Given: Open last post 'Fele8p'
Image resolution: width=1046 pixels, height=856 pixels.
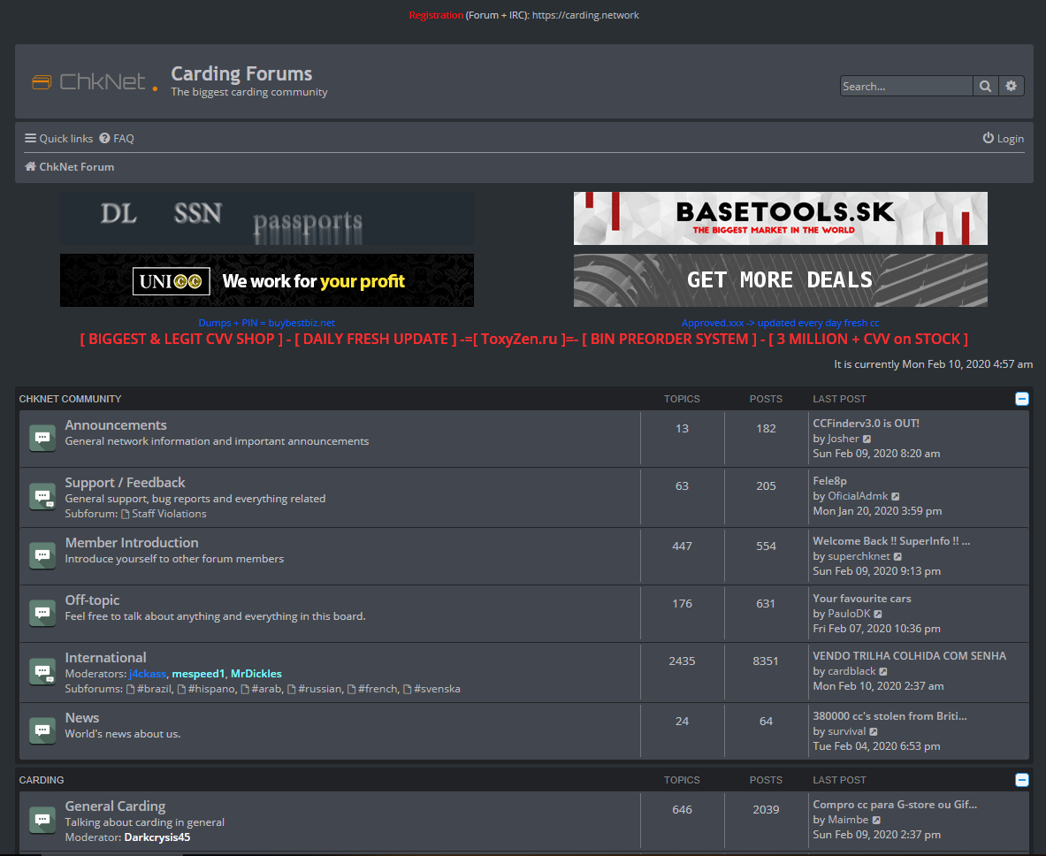Looking at the screenshot, I should point(830,480).
